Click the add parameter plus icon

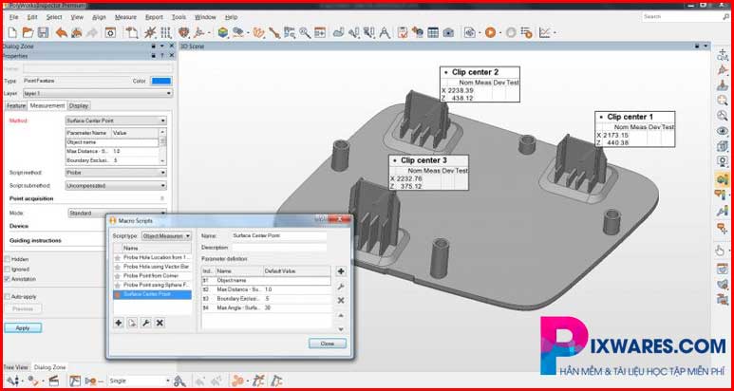click(x=341, y=271)
